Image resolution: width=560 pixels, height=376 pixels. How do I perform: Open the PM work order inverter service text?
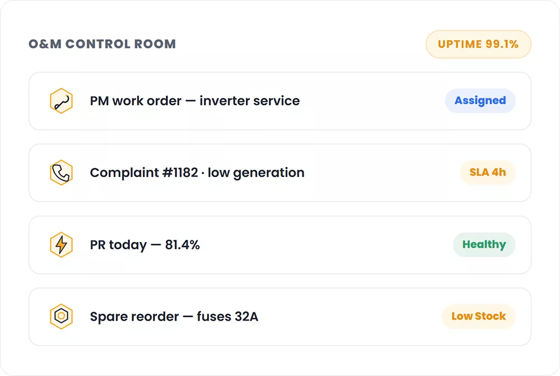(x=195, y=101)
